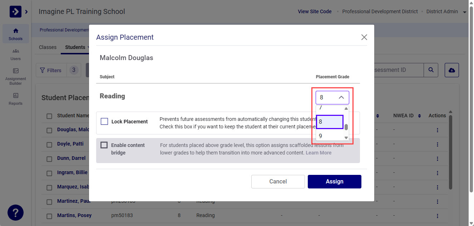Click the cloud download icon button
474x226 pixels.
point(451,70)
